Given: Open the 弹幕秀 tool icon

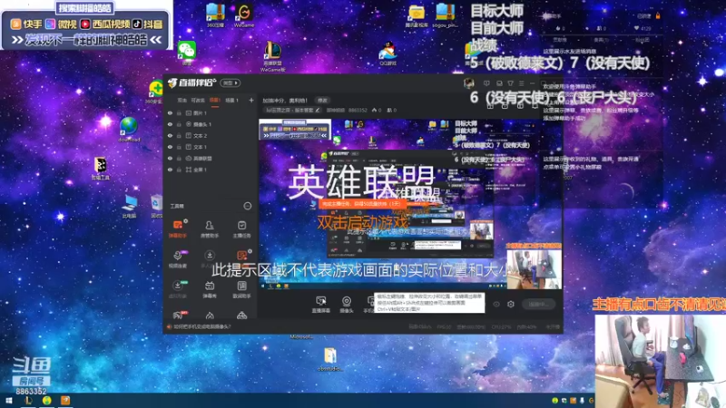Looking at the screenshot, I should pos(210,289).
